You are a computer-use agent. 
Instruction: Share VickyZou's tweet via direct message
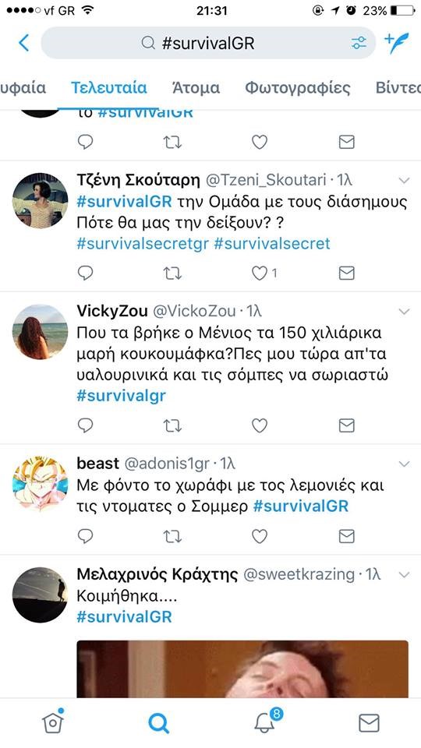pyautogui.click(x=346, y=425)
